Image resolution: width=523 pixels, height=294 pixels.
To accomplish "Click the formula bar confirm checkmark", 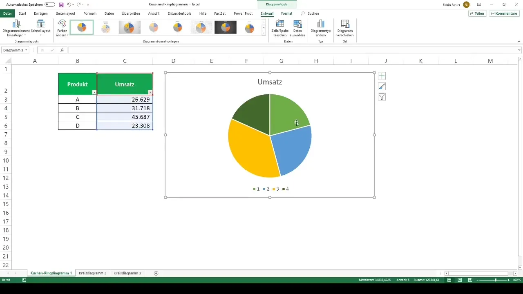I will pos(52,50).
